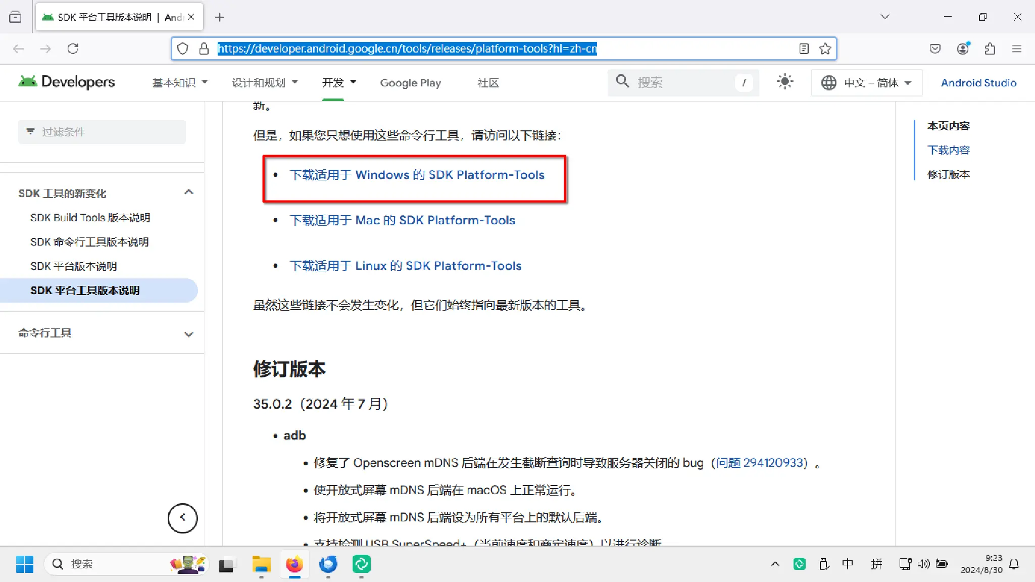1035x582 pixels.
Task: Open the 开发 menu
Action: click(339, 82)
